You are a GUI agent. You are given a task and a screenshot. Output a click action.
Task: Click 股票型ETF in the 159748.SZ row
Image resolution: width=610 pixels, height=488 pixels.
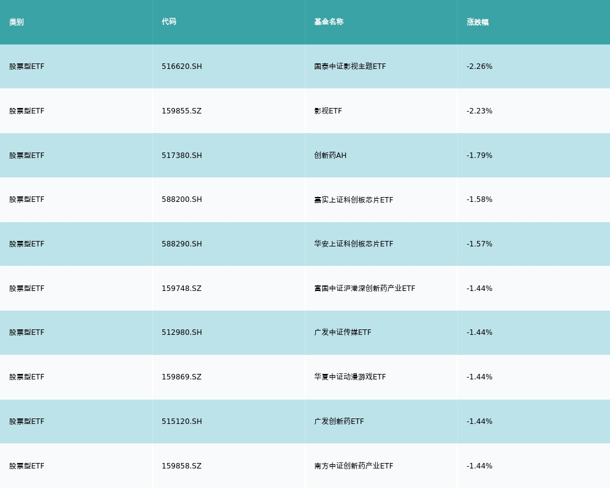click(x=27, y=289)
